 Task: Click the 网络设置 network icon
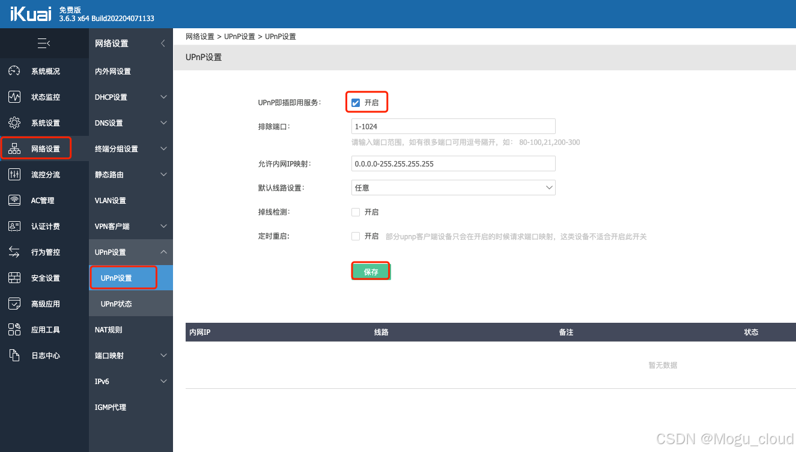coord(14,148)
